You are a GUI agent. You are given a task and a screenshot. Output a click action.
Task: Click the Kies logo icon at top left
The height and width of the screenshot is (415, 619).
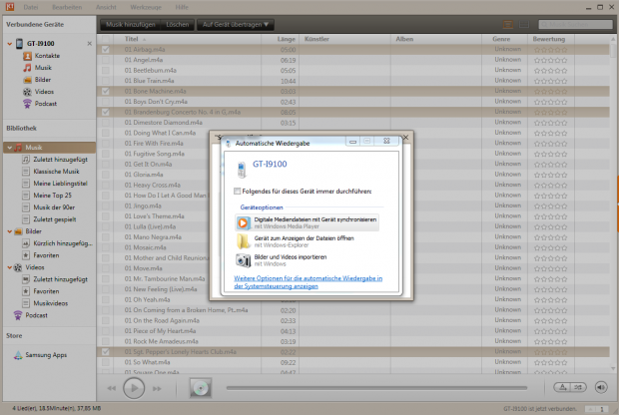9,7
